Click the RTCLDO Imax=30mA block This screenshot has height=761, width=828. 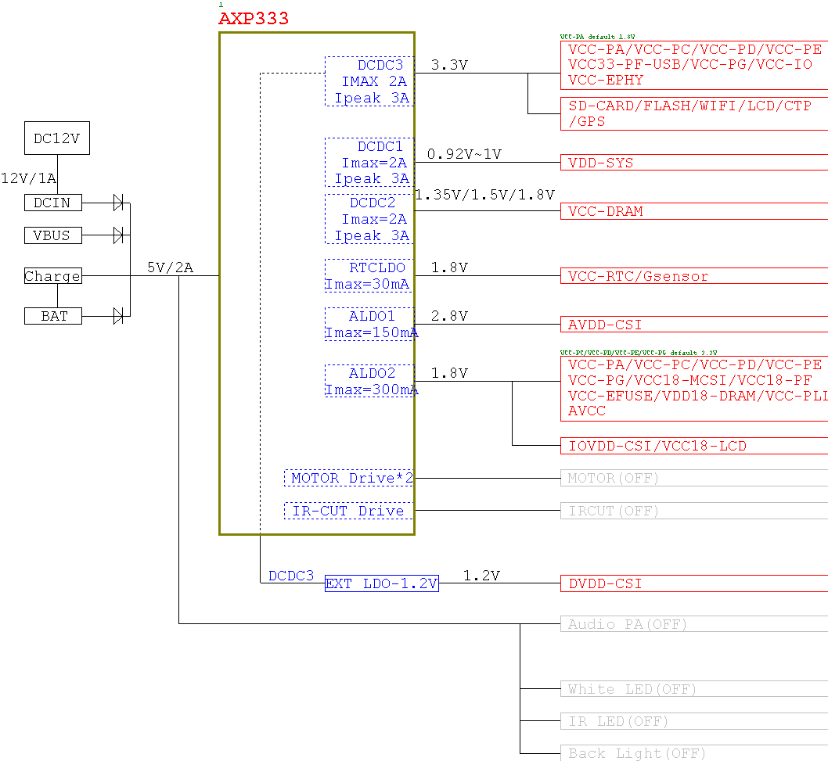coord(369,276)
